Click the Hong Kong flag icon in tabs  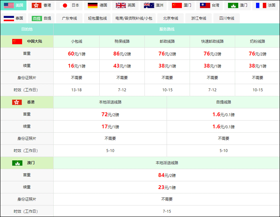click(36, 5)
